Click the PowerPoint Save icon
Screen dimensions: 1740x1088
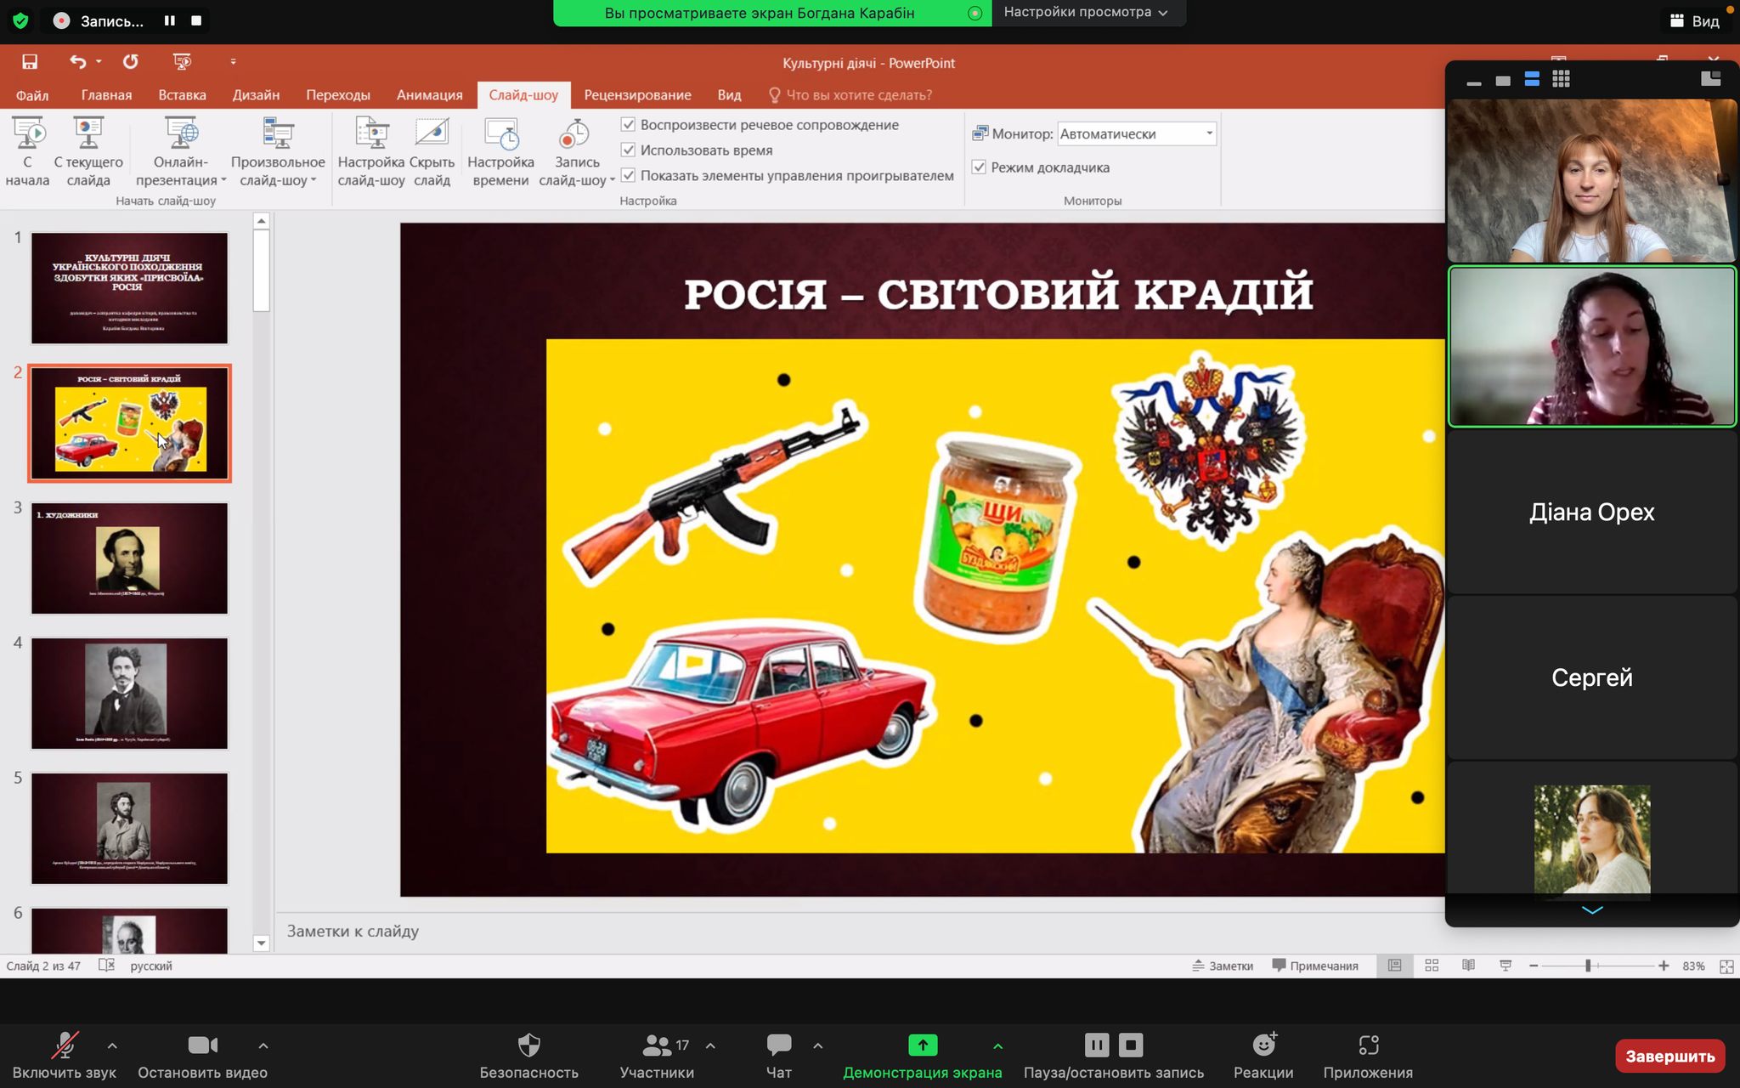[30, 62]
